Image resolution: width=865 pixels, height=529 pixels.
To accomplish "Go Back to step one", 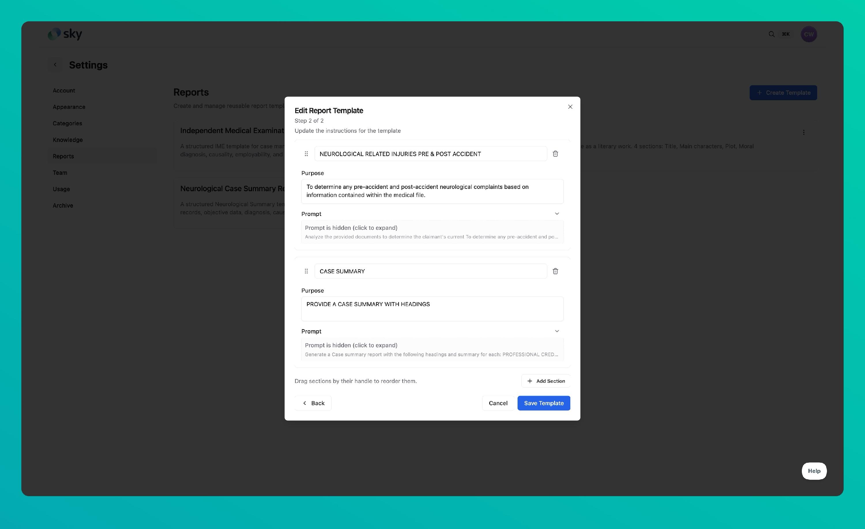I will pyautogui.click(x=313, y=403).
